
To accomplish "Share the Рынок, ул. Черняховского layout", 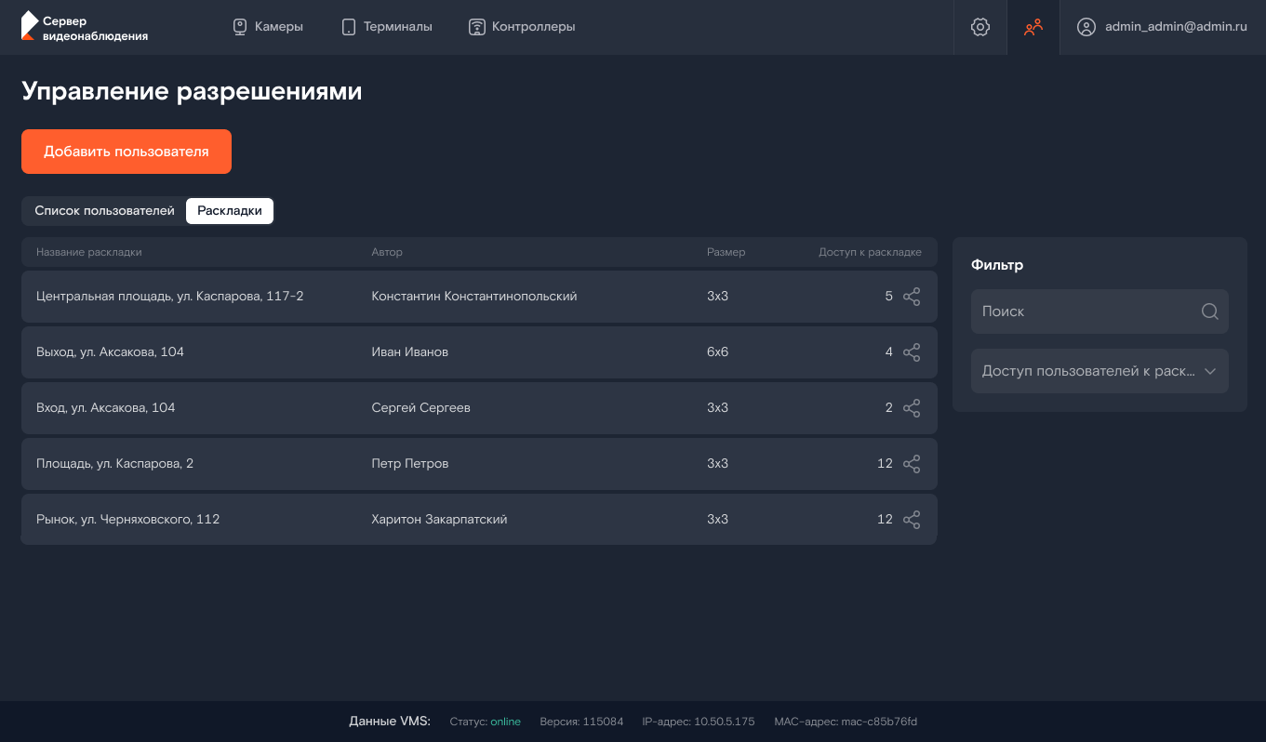I will tap(912, 520).
